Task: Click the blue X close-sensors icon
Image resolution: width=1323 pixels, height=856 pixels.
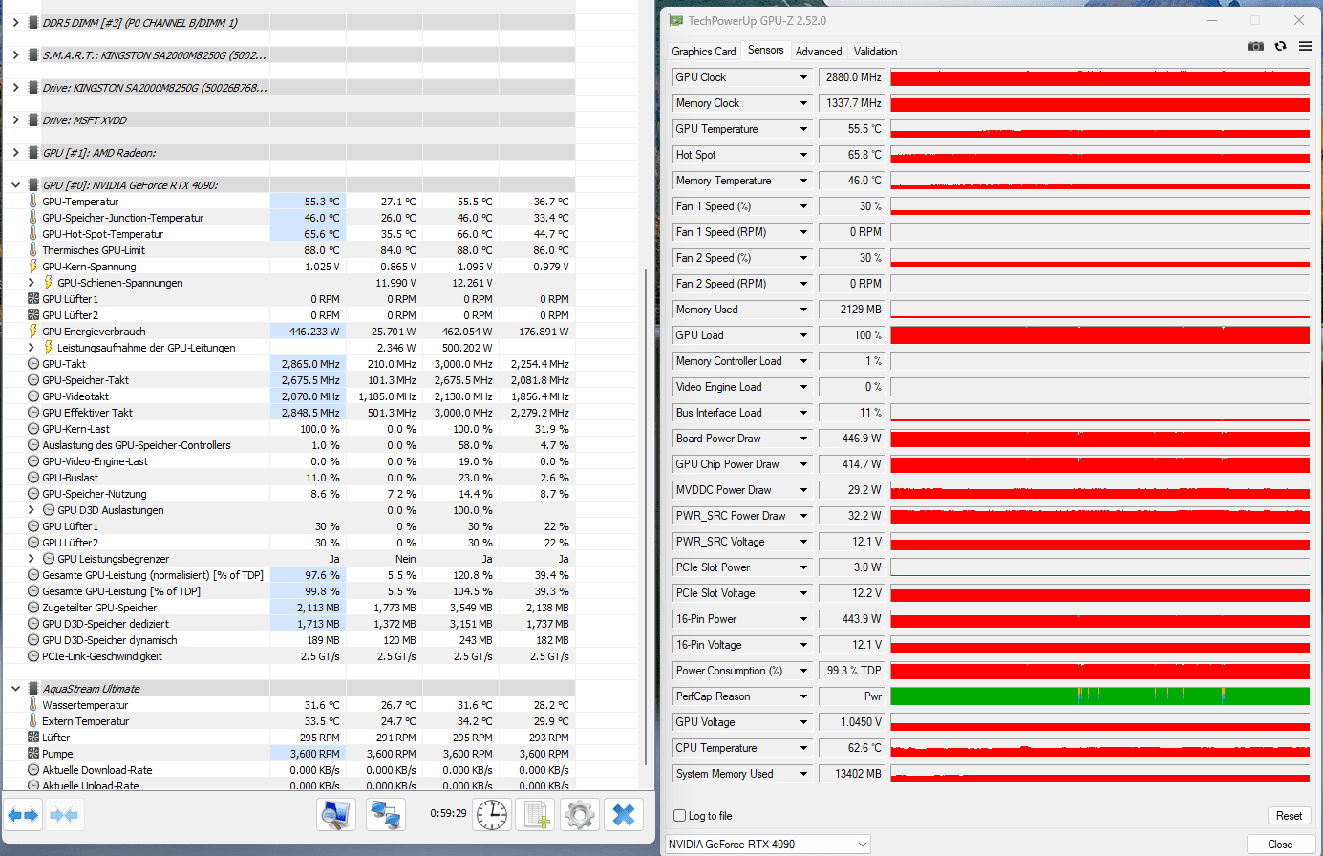Action: (624, 815)
